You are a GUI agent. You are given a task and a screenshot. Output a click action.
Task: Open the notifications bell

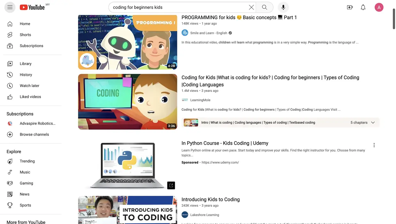click(x=363, y=7)
